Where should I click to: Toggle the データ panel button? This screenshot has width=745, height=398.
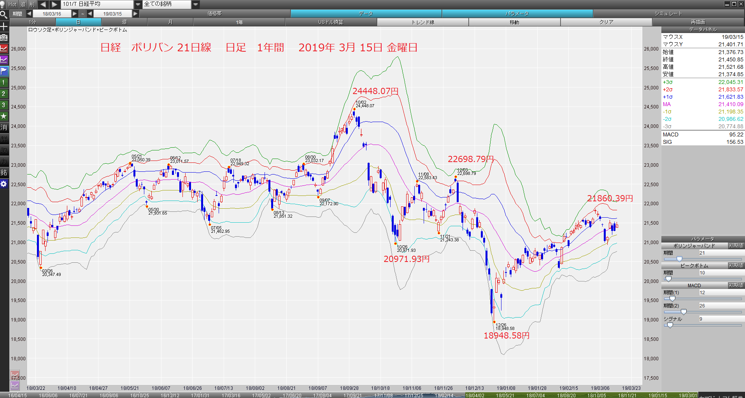point(366,14)
